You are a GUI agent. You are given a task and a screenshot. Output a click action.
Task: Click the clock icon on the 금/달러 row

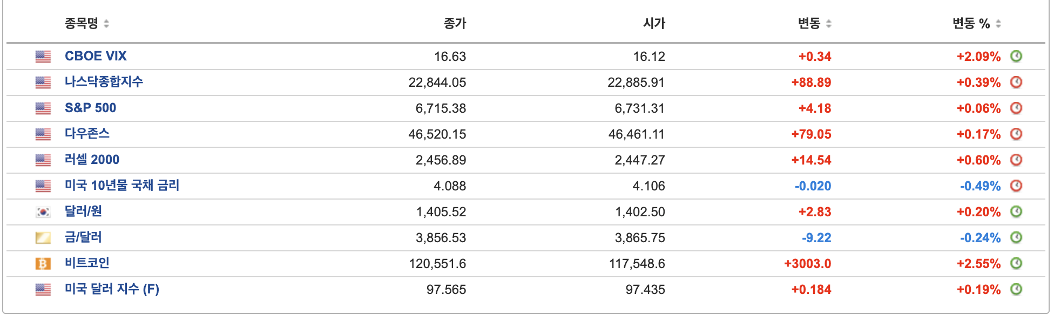[1015, 237]
